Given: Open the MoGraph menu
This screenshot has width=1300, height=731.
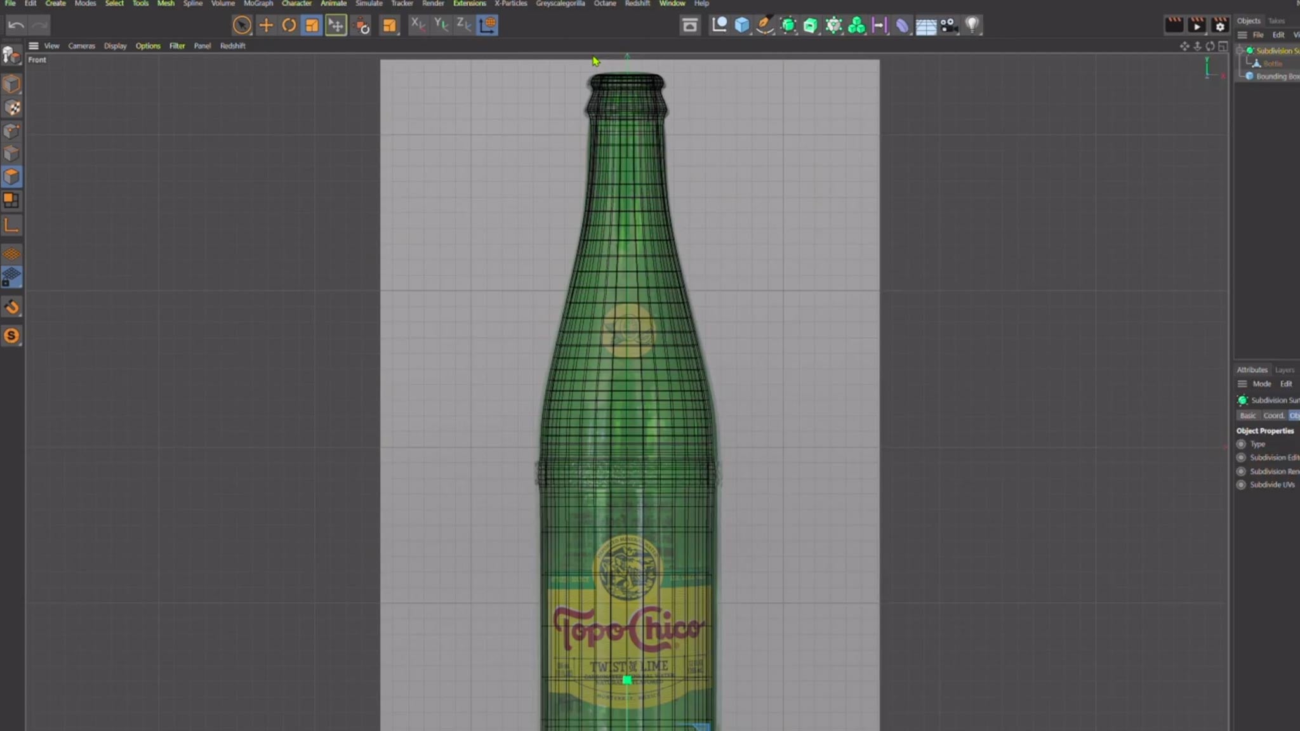Looking at the screenshot, I should click(258, 3).
